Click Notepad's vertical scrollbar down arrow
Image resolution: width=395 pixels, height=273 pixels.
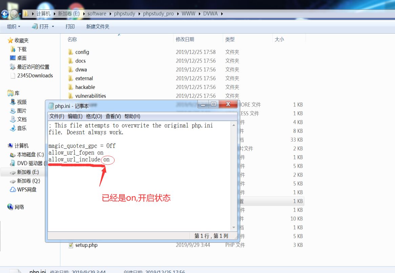[x=234, y=227]
